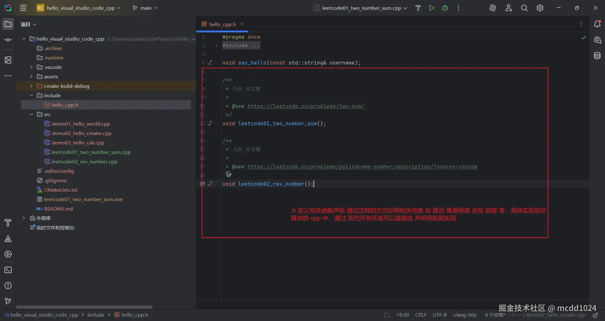Open the two-sum leetcode link in comment
605x321 pixels.
[x=306, y=106]
